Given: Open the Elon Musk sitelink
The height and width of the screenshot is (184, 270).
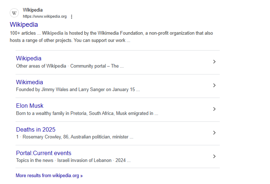Looking at the screenshot, I should point(30,106).
